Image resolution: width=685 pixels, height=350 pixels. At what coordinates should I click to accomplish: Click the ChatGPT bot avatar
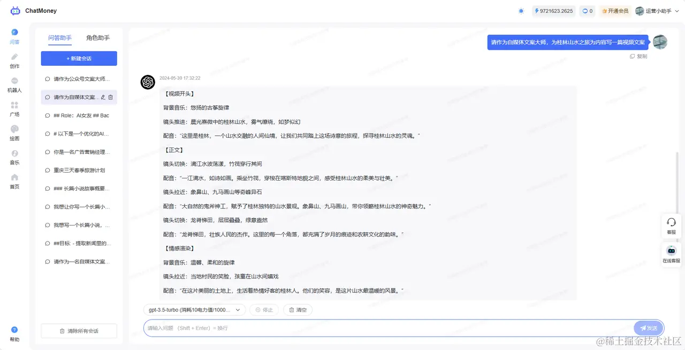(148, 82)
